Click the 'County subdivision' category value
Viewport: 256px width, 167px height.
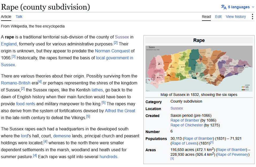pos(186,102)
